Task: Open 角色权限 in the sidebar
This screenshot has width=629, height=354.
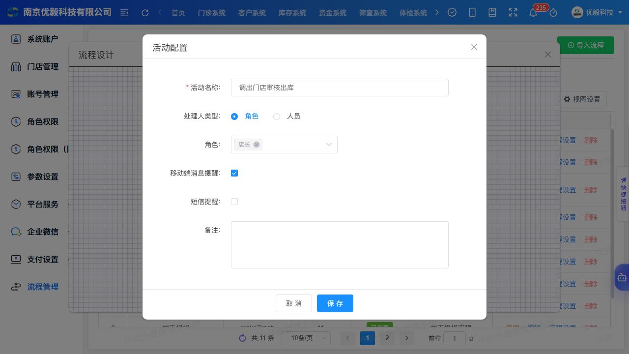Action: point(43,121)
